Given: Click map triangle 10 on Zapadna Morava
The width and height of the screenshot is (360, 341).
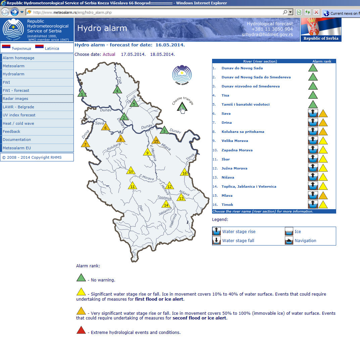Looking at the screenshot, I should point(131,171).
